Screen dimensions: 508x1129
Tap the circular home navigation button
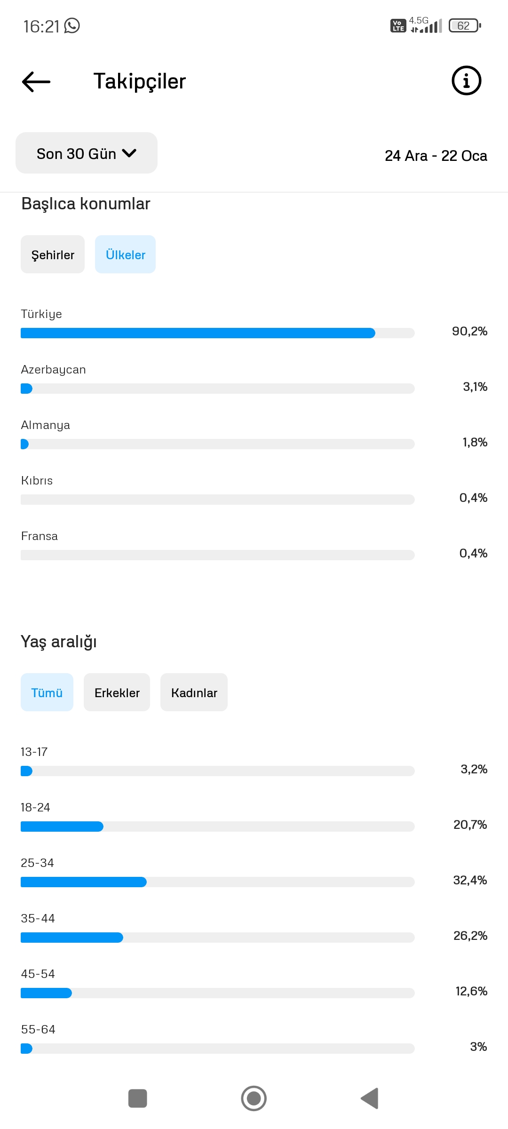[x=254, y=1098]
